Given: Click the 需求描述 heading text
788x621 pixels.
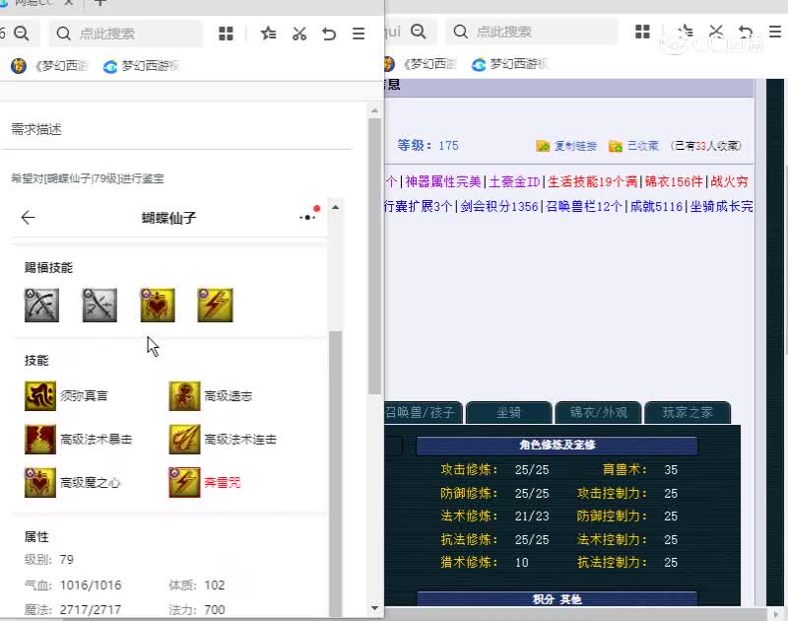Looking at the screenshot, I should (x=36, y=130).
